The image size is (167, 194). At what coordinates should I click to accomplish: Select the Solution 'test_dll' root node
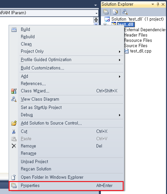pos(138,19)
